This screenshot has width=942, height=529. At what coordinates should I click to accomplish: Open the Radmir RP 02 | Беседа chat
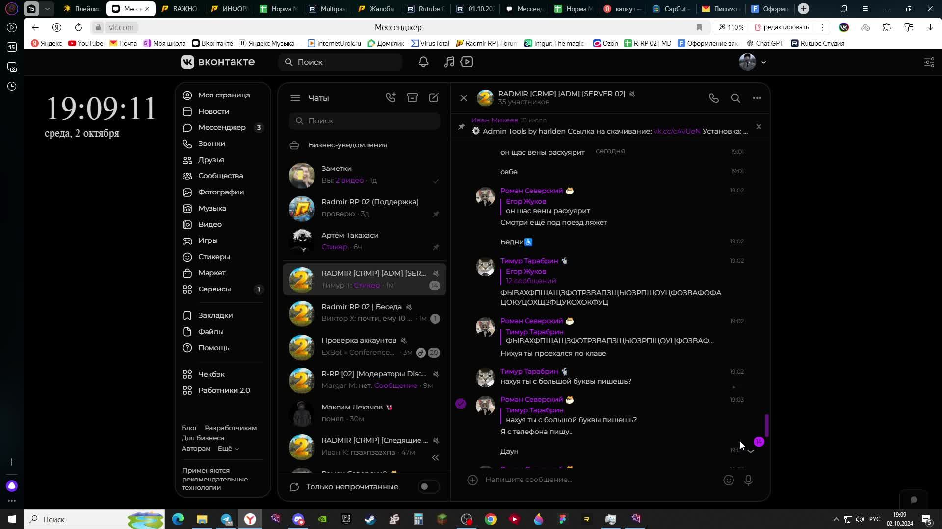click(x=364, y=313)
